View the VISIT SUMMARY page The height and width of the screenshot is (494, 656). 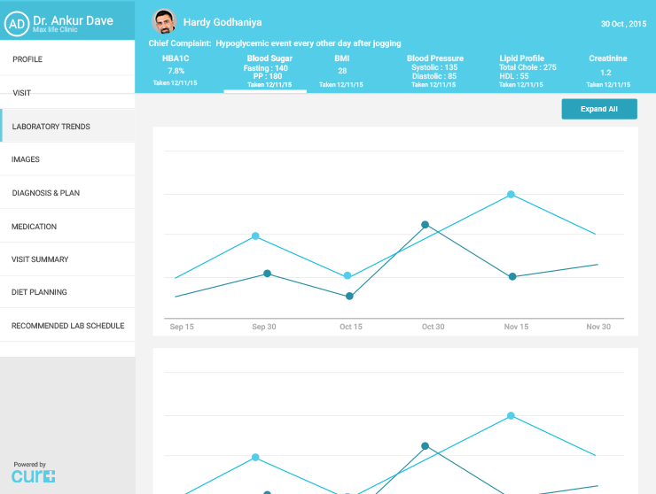pos(67,259)
